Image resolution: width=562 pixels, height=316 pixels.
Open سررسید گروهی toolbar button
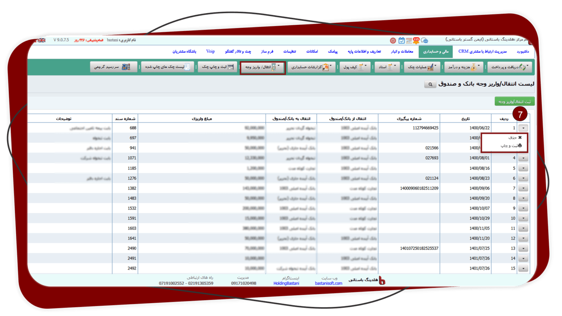pyautogui.click(x=113, y=67)
